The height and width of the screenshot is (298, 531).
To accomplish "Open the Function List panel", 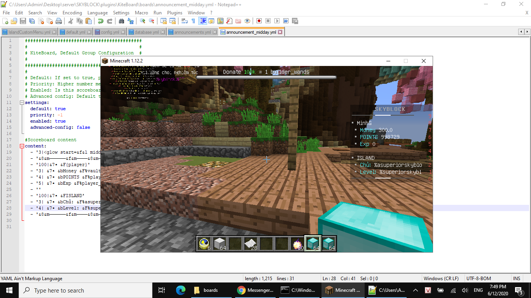I will (x=229, y=21).
